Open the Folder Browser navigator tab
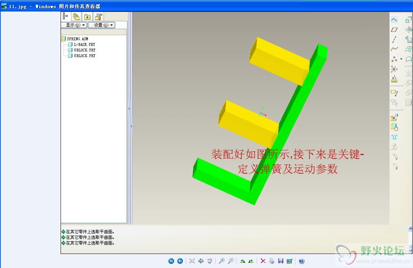 (x=76, y=17)
